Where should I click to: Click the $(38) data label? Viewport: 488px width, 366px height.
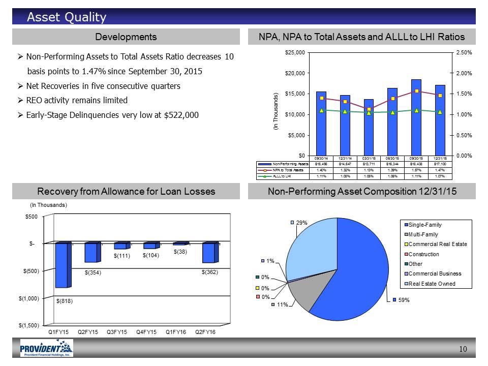(x=180, y=252)
